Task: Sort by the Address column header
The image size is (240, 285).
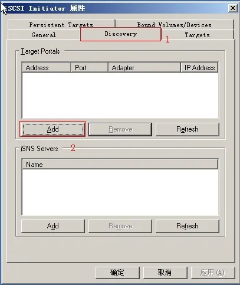Action: [x=47, y=67]
